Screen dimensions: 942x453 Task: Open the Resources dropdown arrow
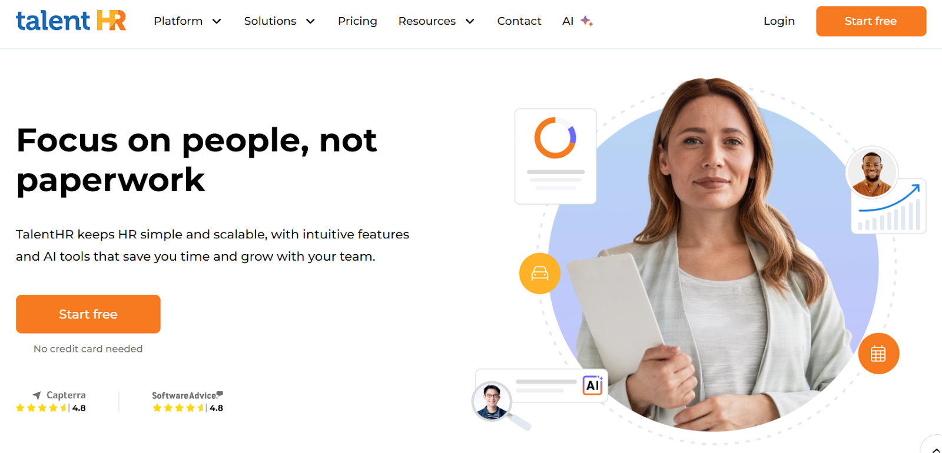coord(470,21)
